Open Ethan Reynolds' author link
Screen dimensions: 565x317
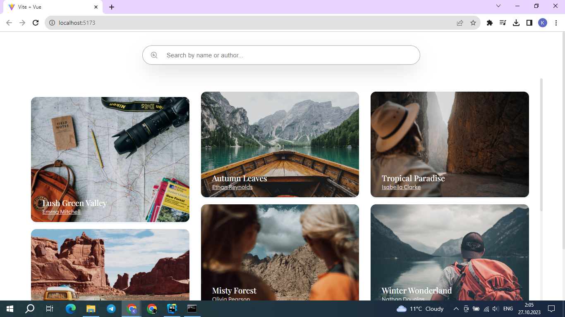pos(232,187)
